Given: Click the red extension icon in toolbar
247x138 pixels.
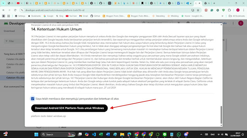Looking at the screenshot, I should pos(206,10).
